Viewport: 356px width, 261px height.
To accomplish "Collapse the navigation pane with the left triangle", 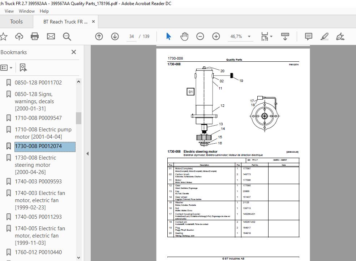I will pyautogui.click(x=87, y=154).
